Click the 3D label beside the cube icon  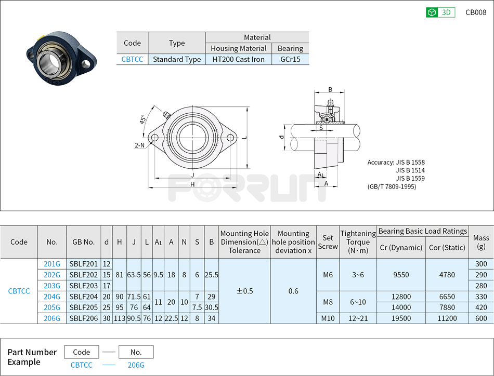(446, 12)
